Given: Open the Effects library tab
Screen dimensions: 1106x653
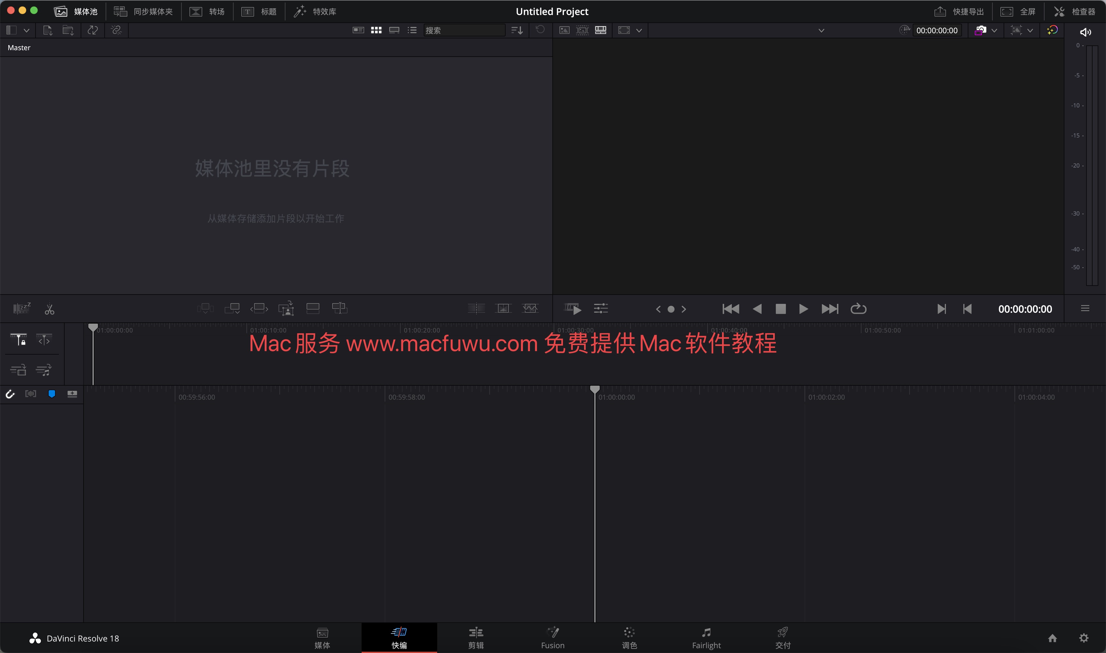Looking at the screenshot, I should coord(315,12).
